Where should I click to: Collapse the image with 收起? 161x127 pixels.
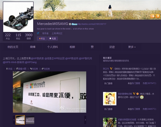pos(9,69)
